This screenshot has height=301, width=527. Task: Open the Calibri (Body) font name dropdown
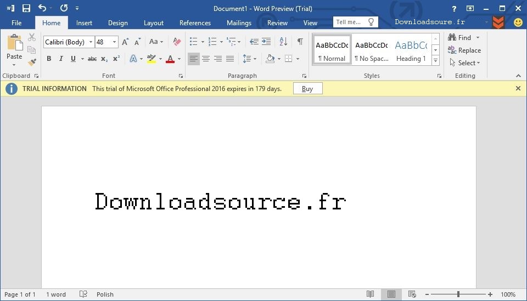[91, 42]
